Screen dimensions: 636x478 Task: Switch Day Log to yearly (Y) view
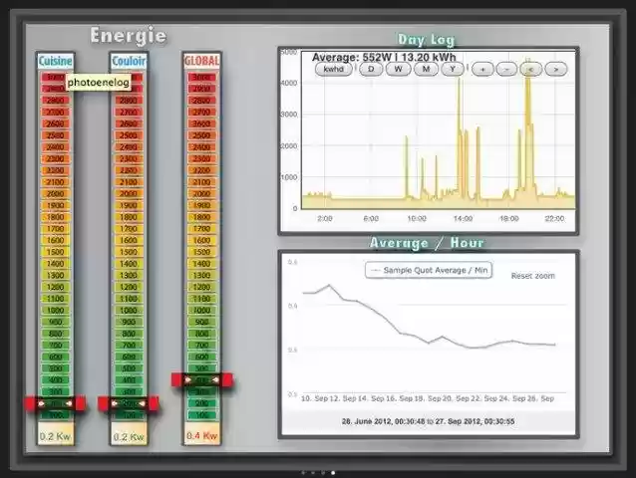pos(453,70)
